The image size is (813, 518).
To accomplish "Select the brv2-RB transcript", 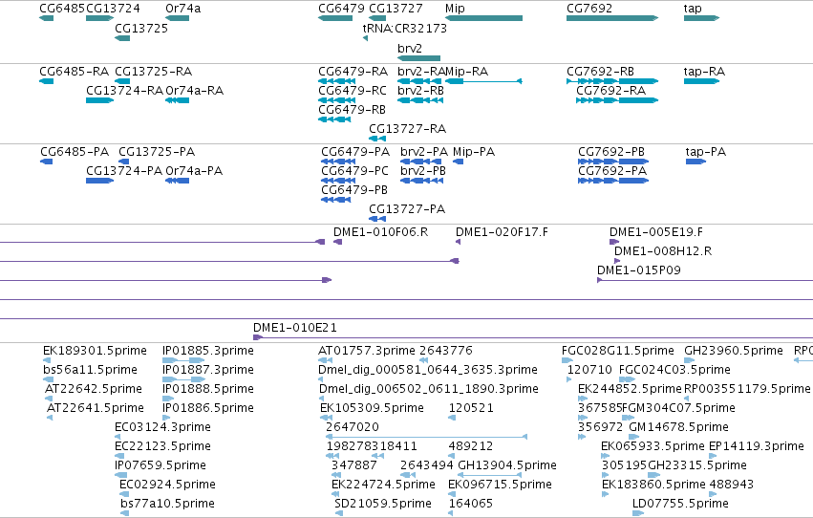I will tap(420, 100).
